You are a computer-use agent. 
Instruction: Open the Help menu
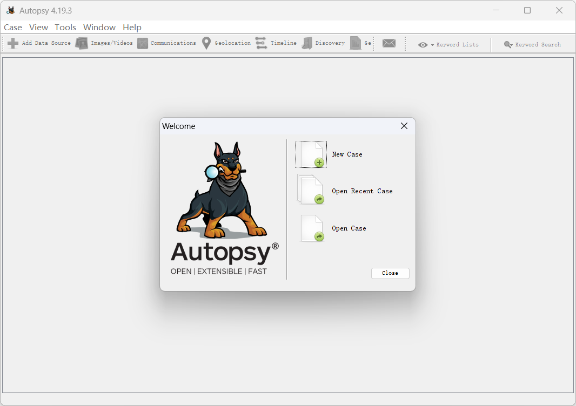(132, 27)
